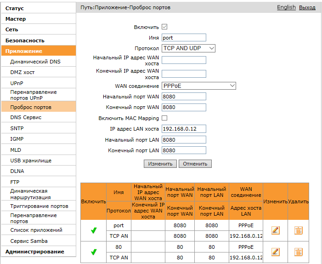Enable the MAC Mapping checkbox
Viewport: 322px width, 264px height.
pyautogui.click(x=164, y=118)
